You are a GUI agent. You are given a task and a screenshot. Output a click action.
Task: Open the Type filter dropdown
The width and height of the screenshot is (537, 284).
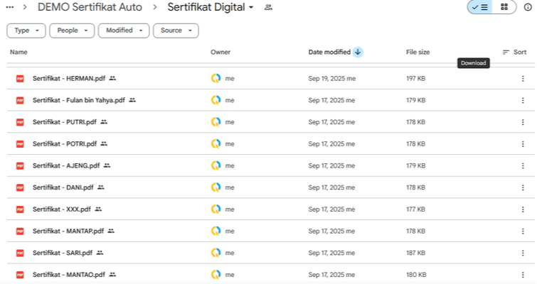coord(26,31)
